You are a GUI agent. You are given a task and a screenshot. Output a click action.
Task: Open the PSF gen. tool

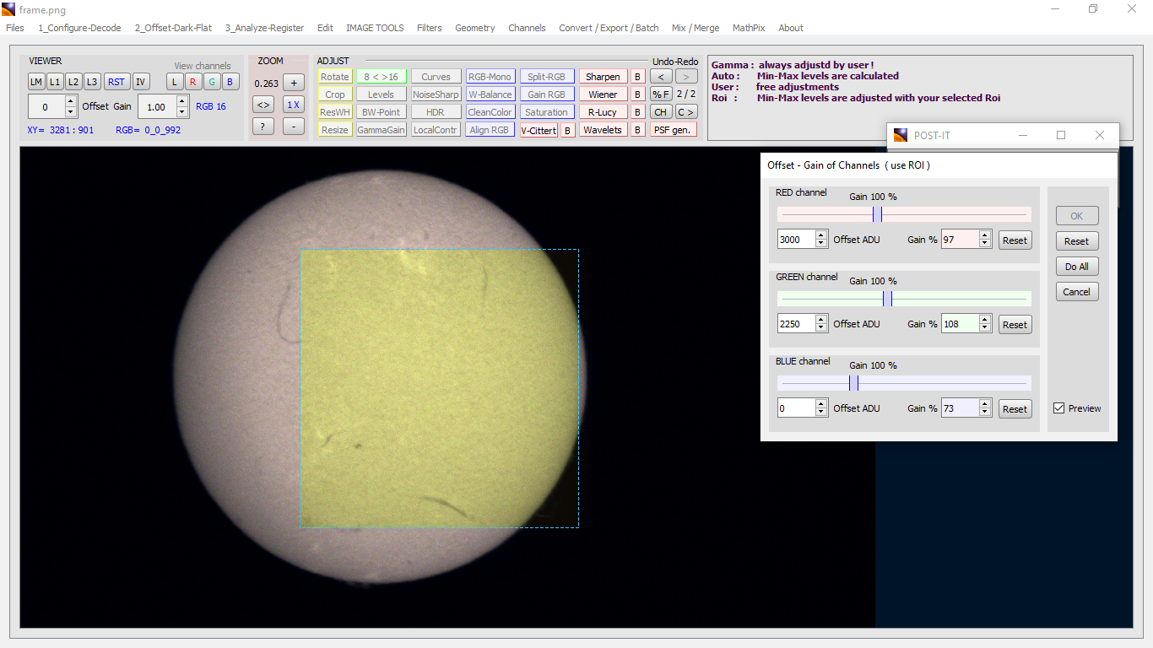[674, 130]
